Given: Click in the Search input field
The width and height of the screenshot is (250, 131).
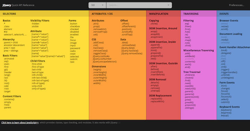Looking at the screenshot, I should click(137, 5).
